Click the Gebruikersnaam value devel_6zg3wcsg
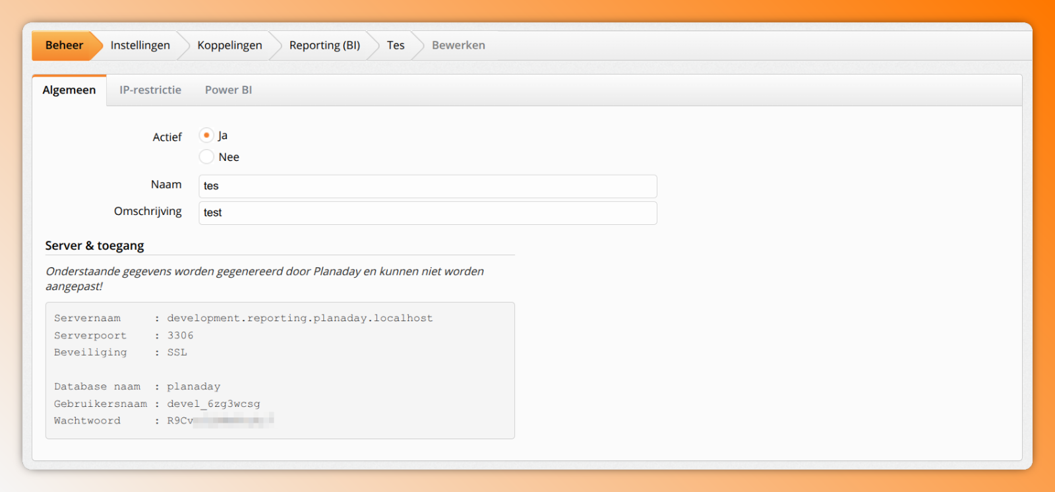The width and height of the screenshot is (1055, 492). [x=213, y=404]
